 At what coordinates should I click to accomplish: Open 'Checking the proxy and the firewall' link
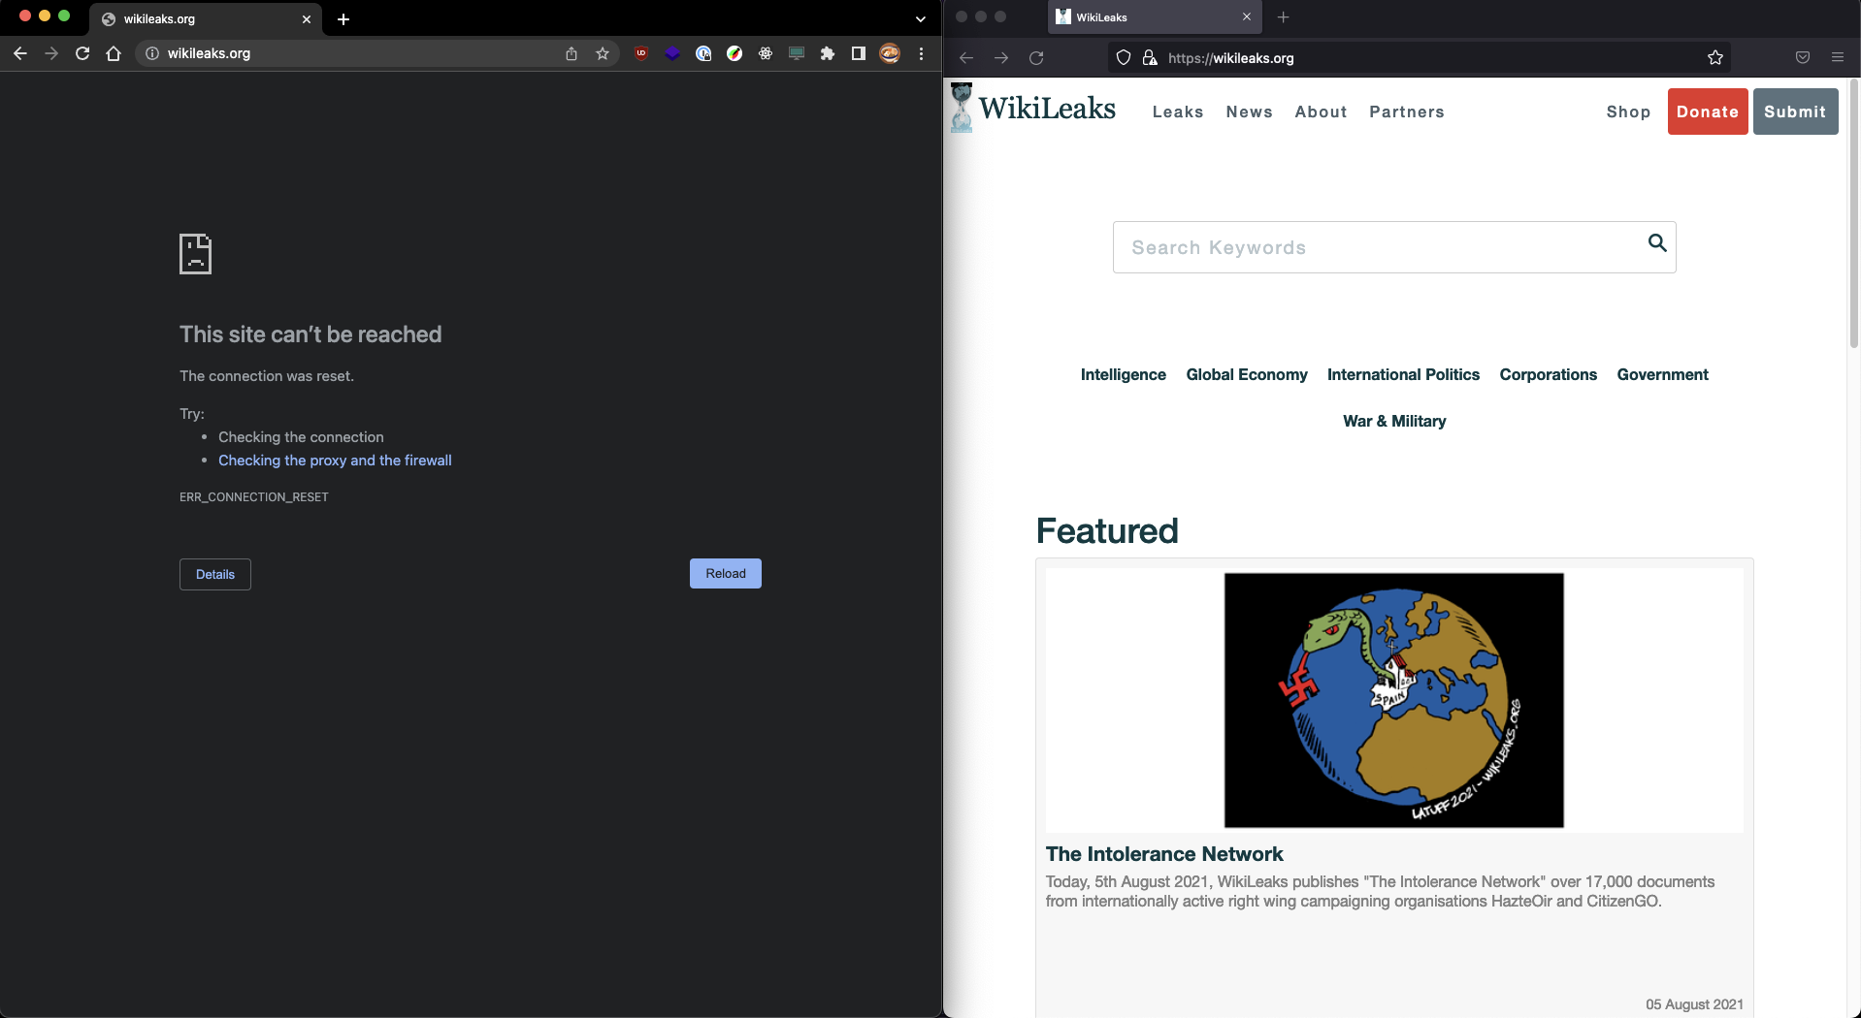point(335,461)
